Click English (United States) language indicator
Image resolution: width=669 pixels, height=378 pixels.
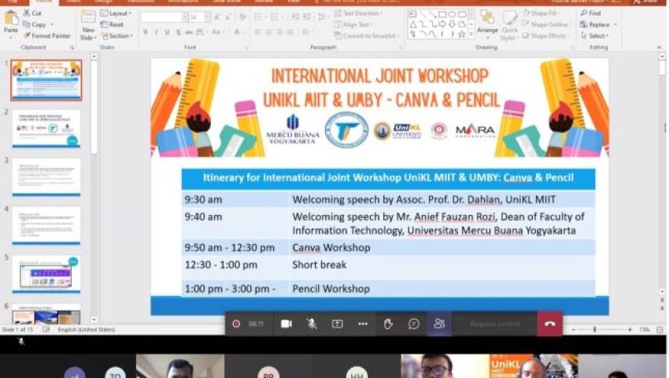(87, 330)
